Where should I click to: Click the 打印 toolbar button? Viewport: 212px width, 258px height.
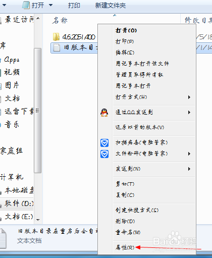click(x=74, y=6)
